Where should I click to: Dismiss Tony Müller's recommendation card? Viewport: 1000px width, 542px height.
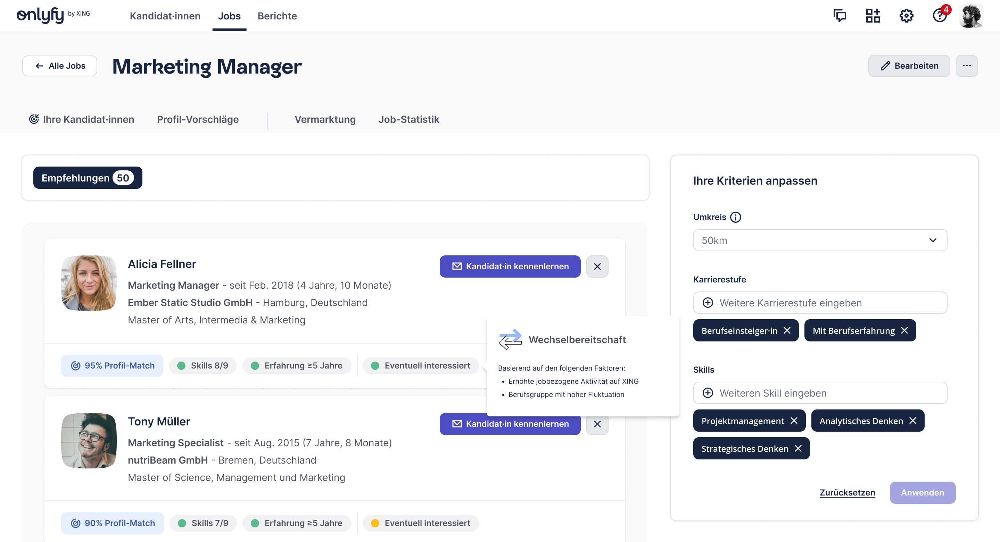(x=597, y=424)
